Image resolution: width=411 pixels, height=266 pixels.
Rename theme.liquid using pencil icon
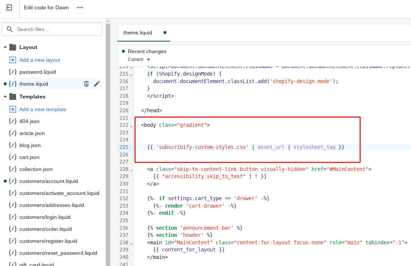[97, 84]
